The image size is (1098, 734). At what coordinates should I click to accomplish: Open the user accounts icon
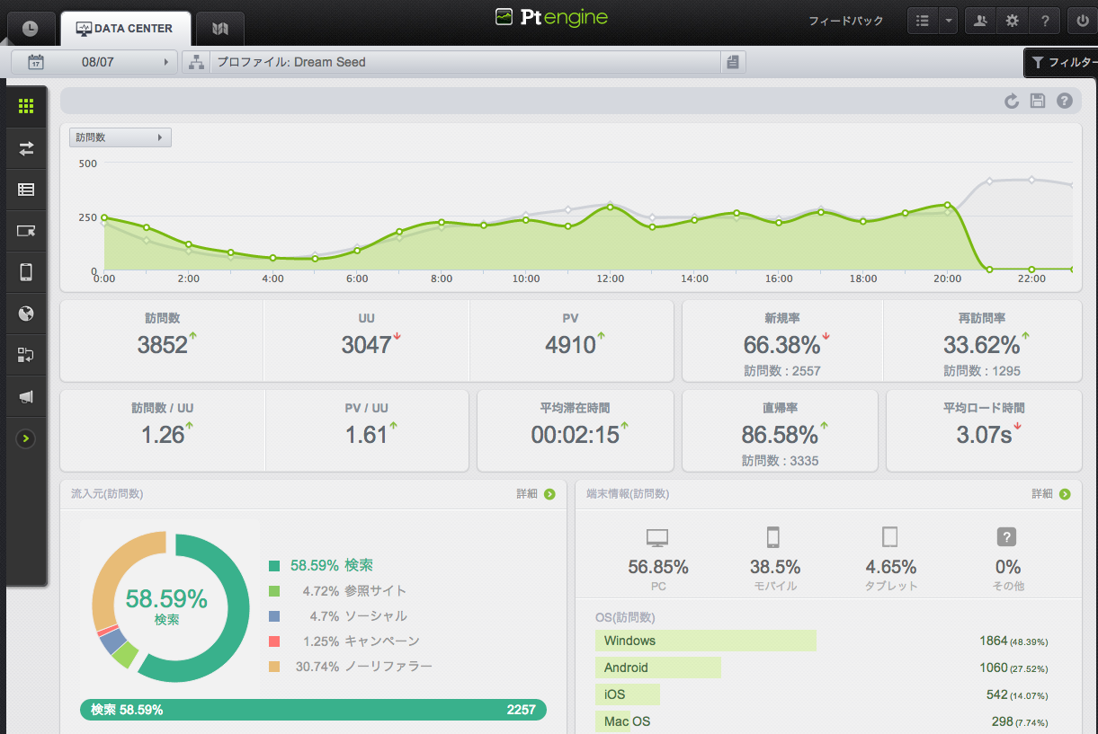click(980, 21)
